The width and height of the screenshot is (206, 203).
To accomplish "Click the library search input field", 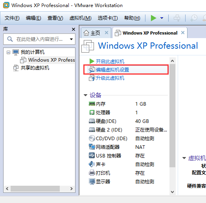I will [x=39, y=39].
